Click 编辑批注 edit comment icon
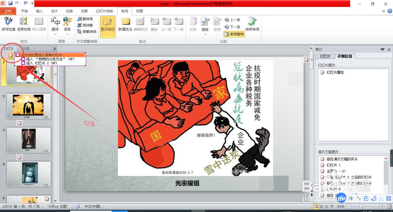Image resolution: width=393 pixels, height=212 pixels. click(140, 21)
